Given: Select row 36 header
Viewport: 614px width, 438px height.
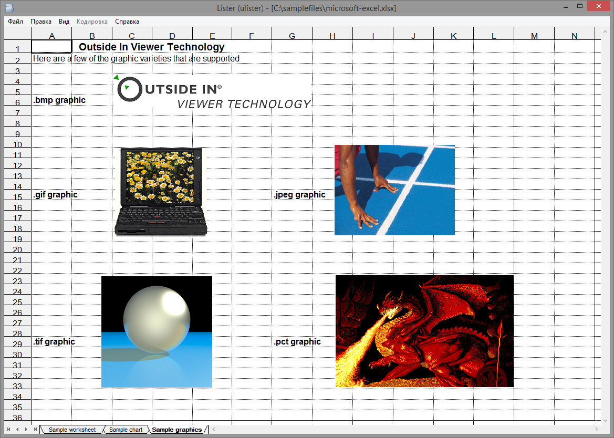Looking at the screenshot, I should pos(18,416).
